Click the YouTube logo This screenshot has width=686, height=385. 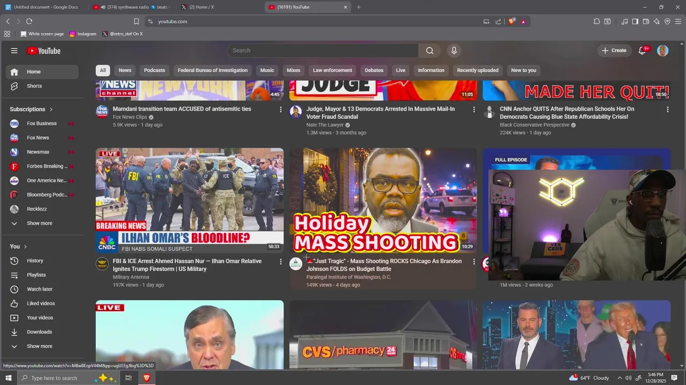(43, 51)
